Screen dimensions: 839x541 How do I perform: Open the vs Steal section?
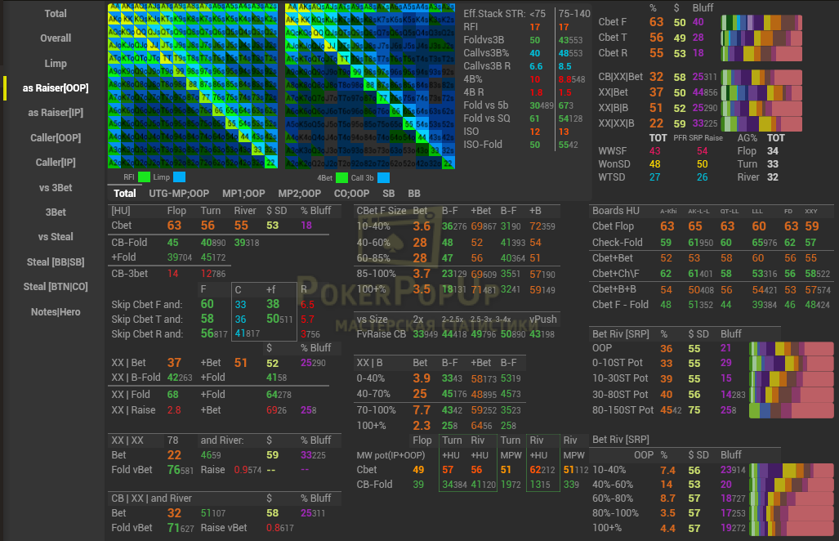[56, 237]
